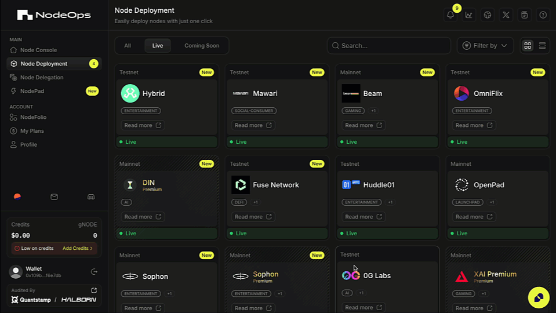The width and height of the screenshot is (556, 313).
Task: Expand the +1 tag on Fuse Network card
Action: [255, 202]
